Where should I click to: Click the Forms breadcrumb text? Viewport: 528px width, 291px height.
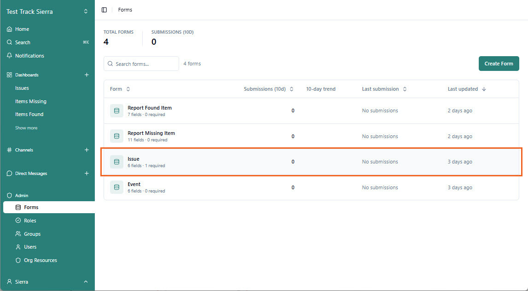tap(125, 10)
